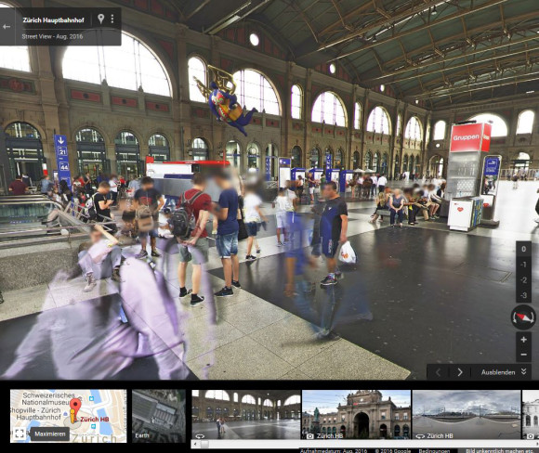
Task: Go to previous image with left chevron
Action: coord(438,372)
